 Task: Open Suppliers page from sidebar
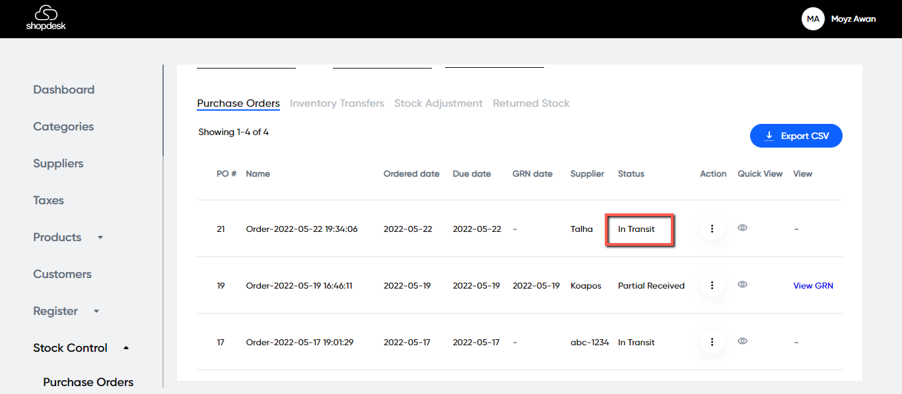tap(58, 163)
